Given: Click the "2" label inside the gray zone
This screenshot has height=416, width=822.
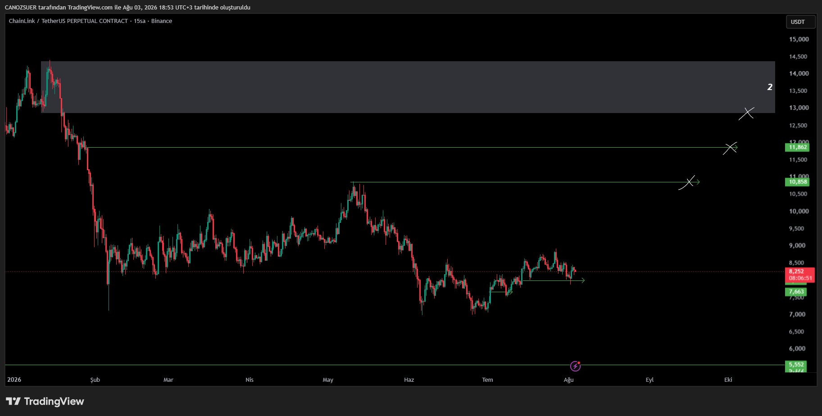Looking at the screenshot, I should (x=770, y=87).
